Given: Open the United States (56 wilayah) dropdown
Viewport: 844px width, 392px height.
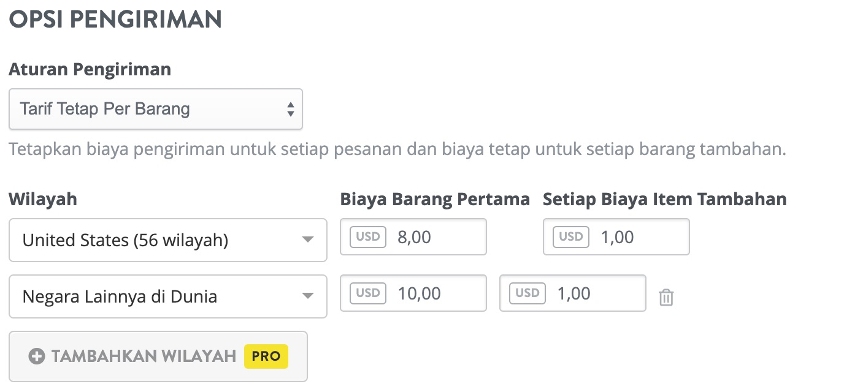Looking at the screenshot, I should pyautogui.click(x=168, y=240).
